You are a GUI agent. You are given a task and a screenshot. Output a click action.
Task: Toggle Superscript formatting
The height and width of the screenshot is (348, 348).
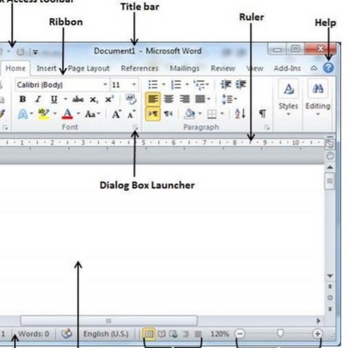pyautogui.click(x=109, y=99)
